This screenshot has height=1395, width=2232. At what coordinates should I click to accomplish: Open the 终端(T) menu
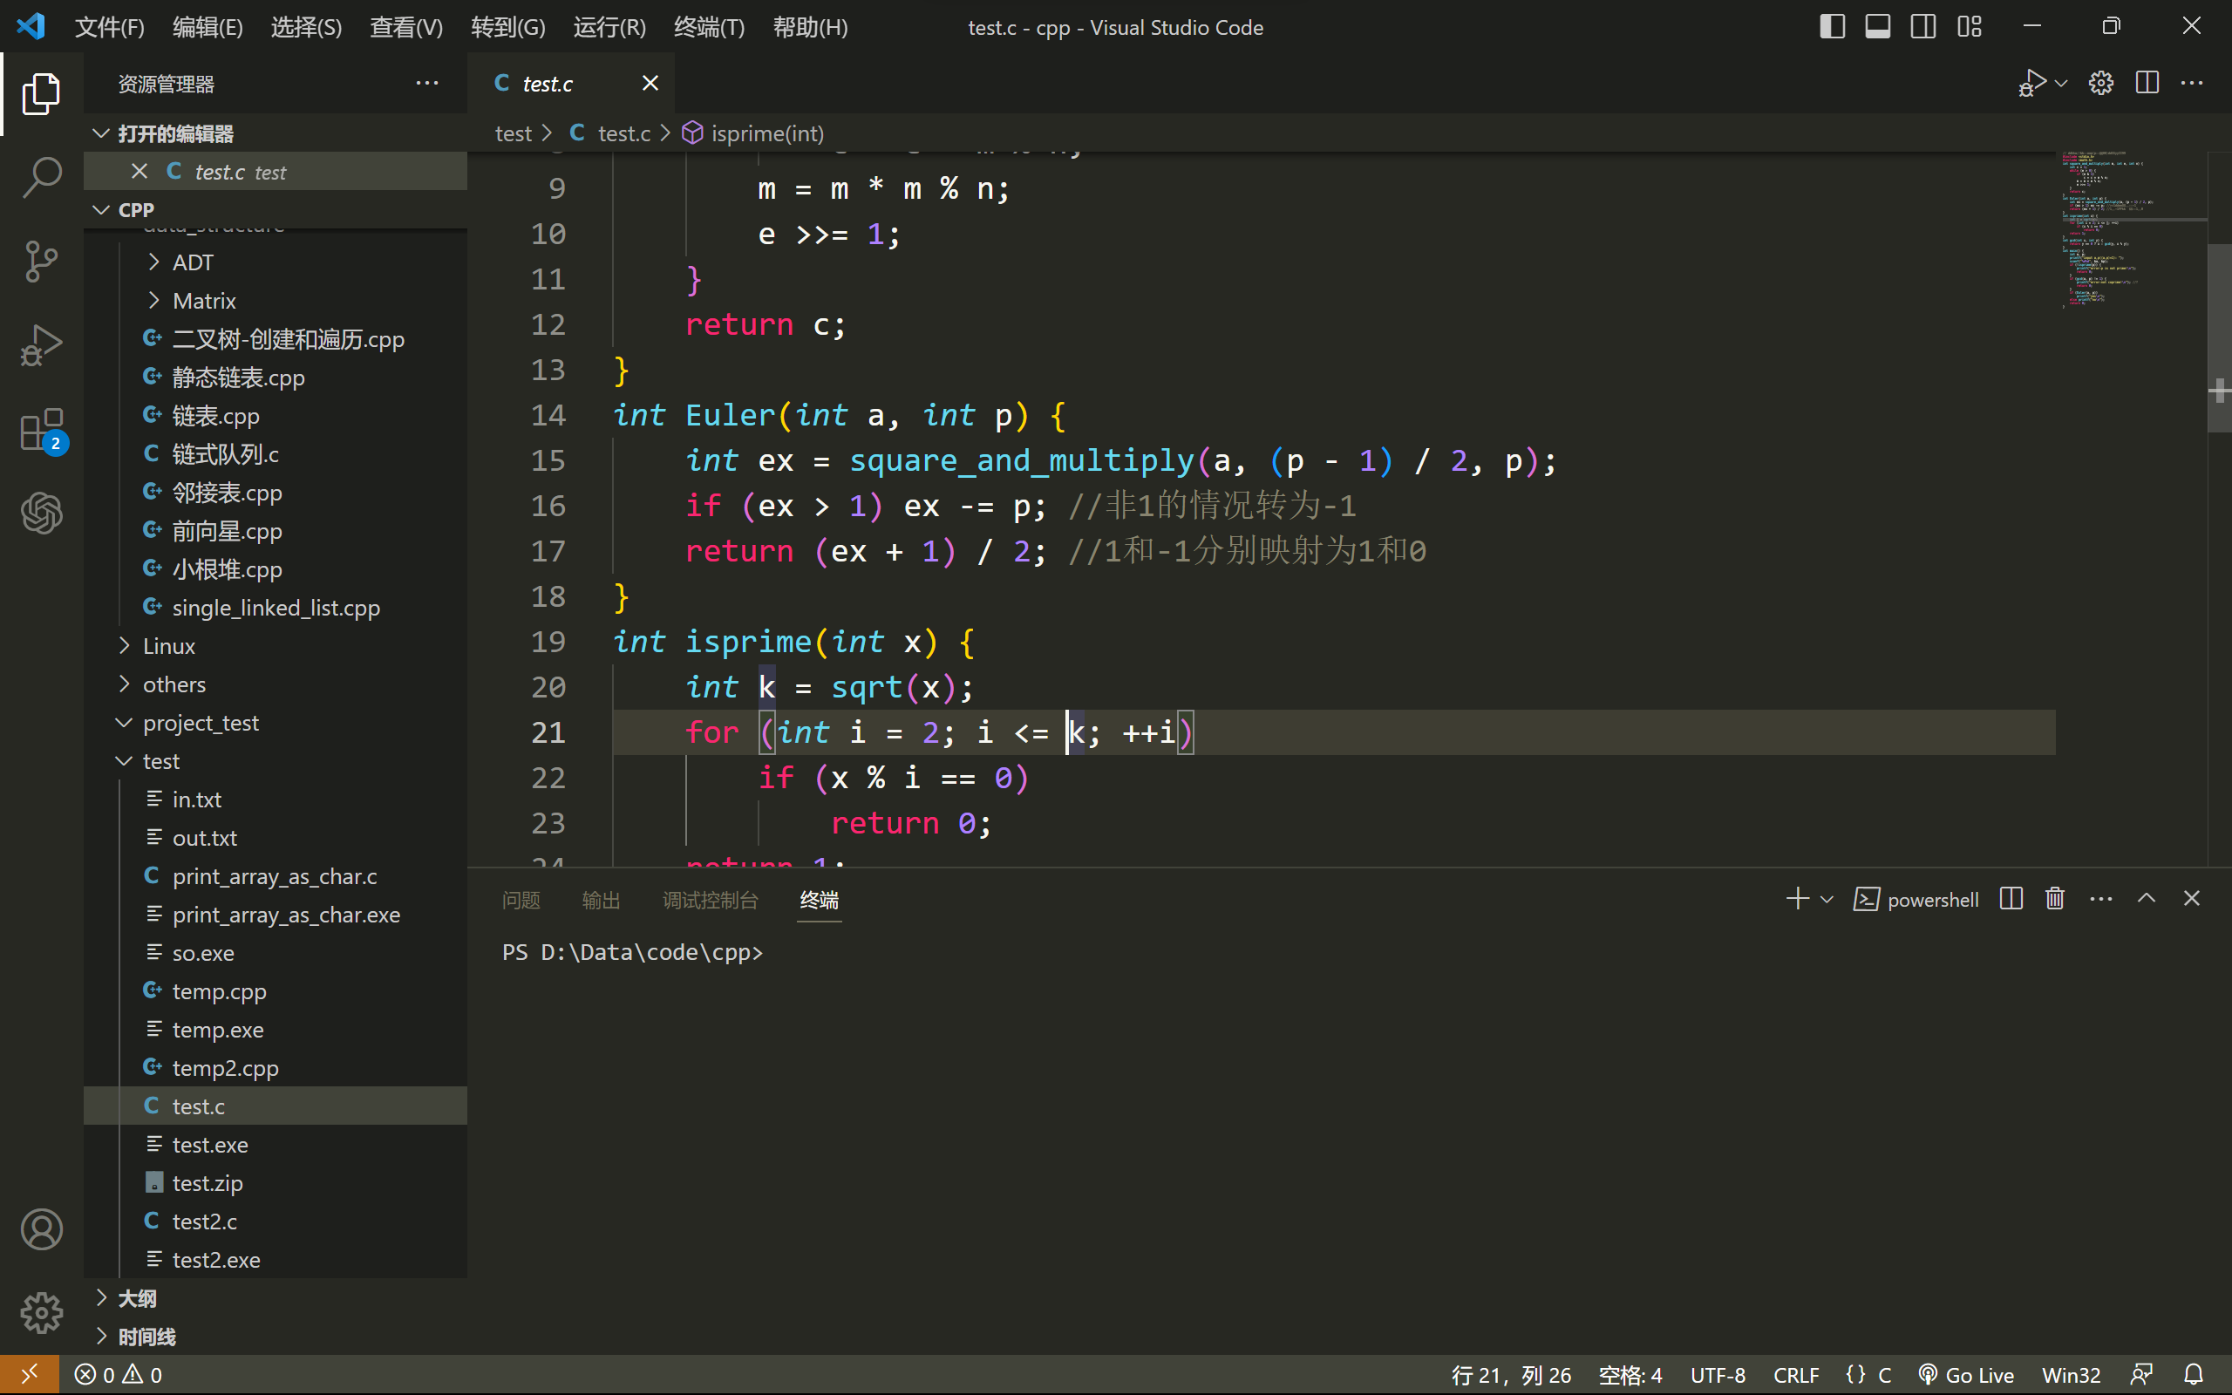pyautogui.click(x=708, y=27)
